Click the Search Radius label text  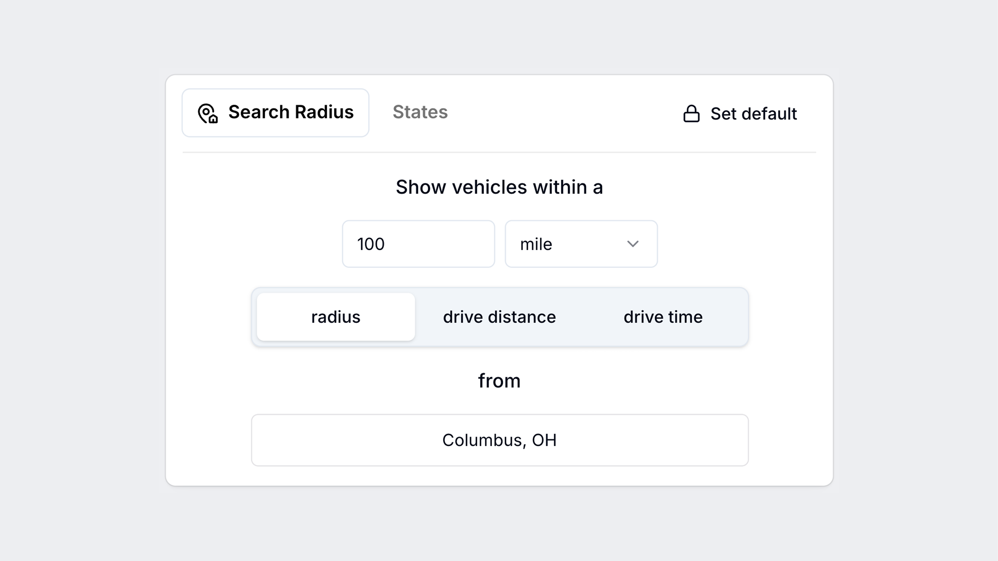[x=291, y=112]
